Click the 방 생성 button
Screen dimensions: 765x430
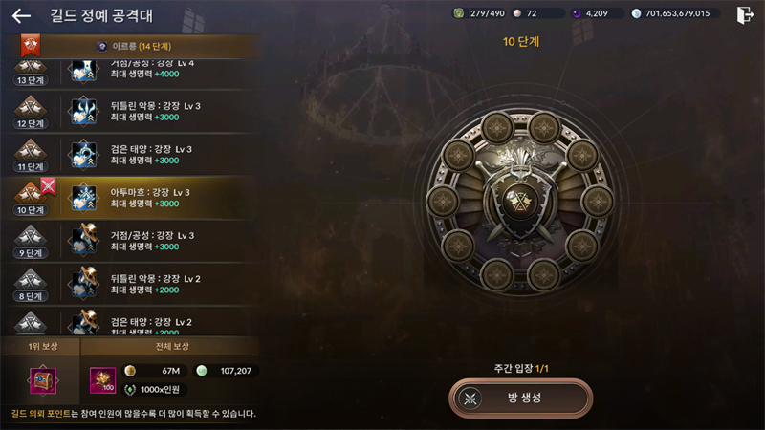pos(520,398)
